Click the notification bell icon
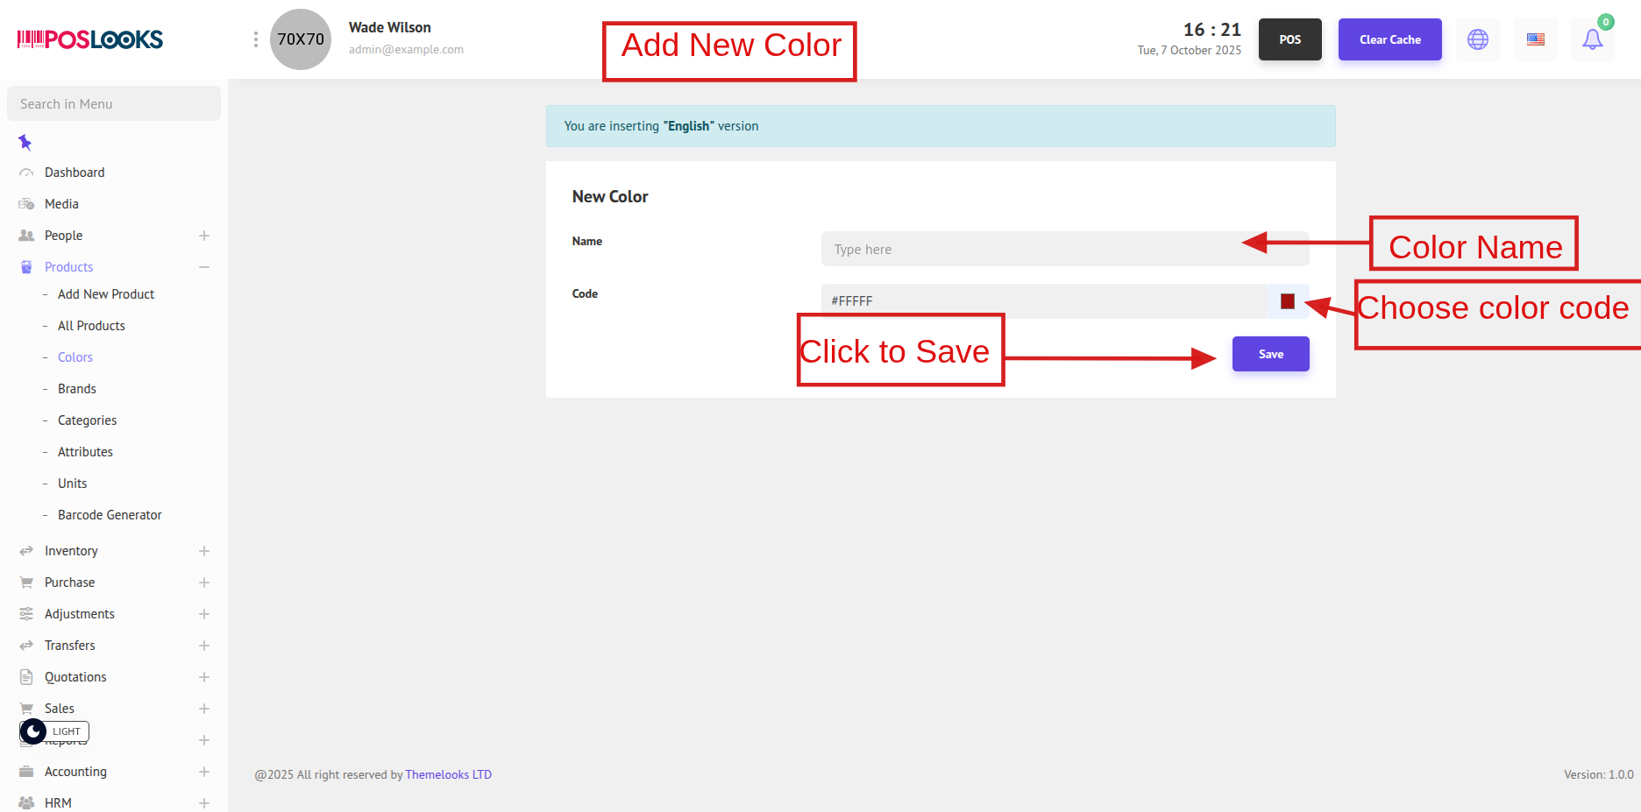This screenshot has height=812, width=1641. (1592, 39)
